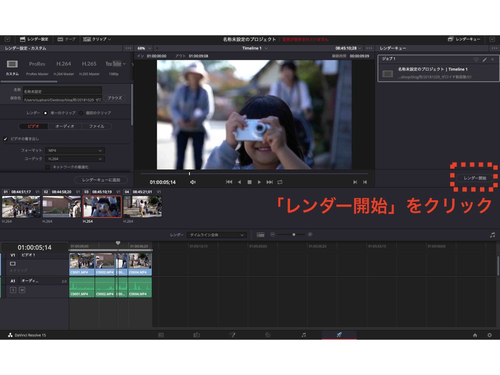Open the Edit page icon in the bottom bar
Viewport: 500px width, 375px height.
click(196, 335)
